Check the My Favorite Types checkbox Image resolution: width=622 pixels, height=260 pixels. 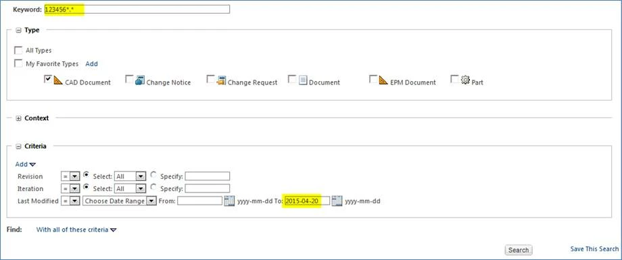click(x=18, y=63)
